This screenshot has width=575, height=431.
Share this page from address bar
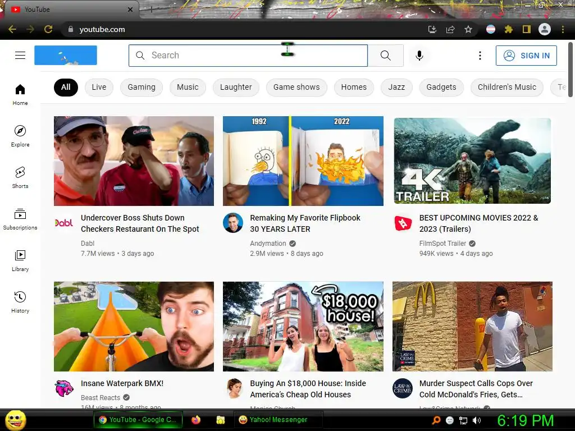450,29
